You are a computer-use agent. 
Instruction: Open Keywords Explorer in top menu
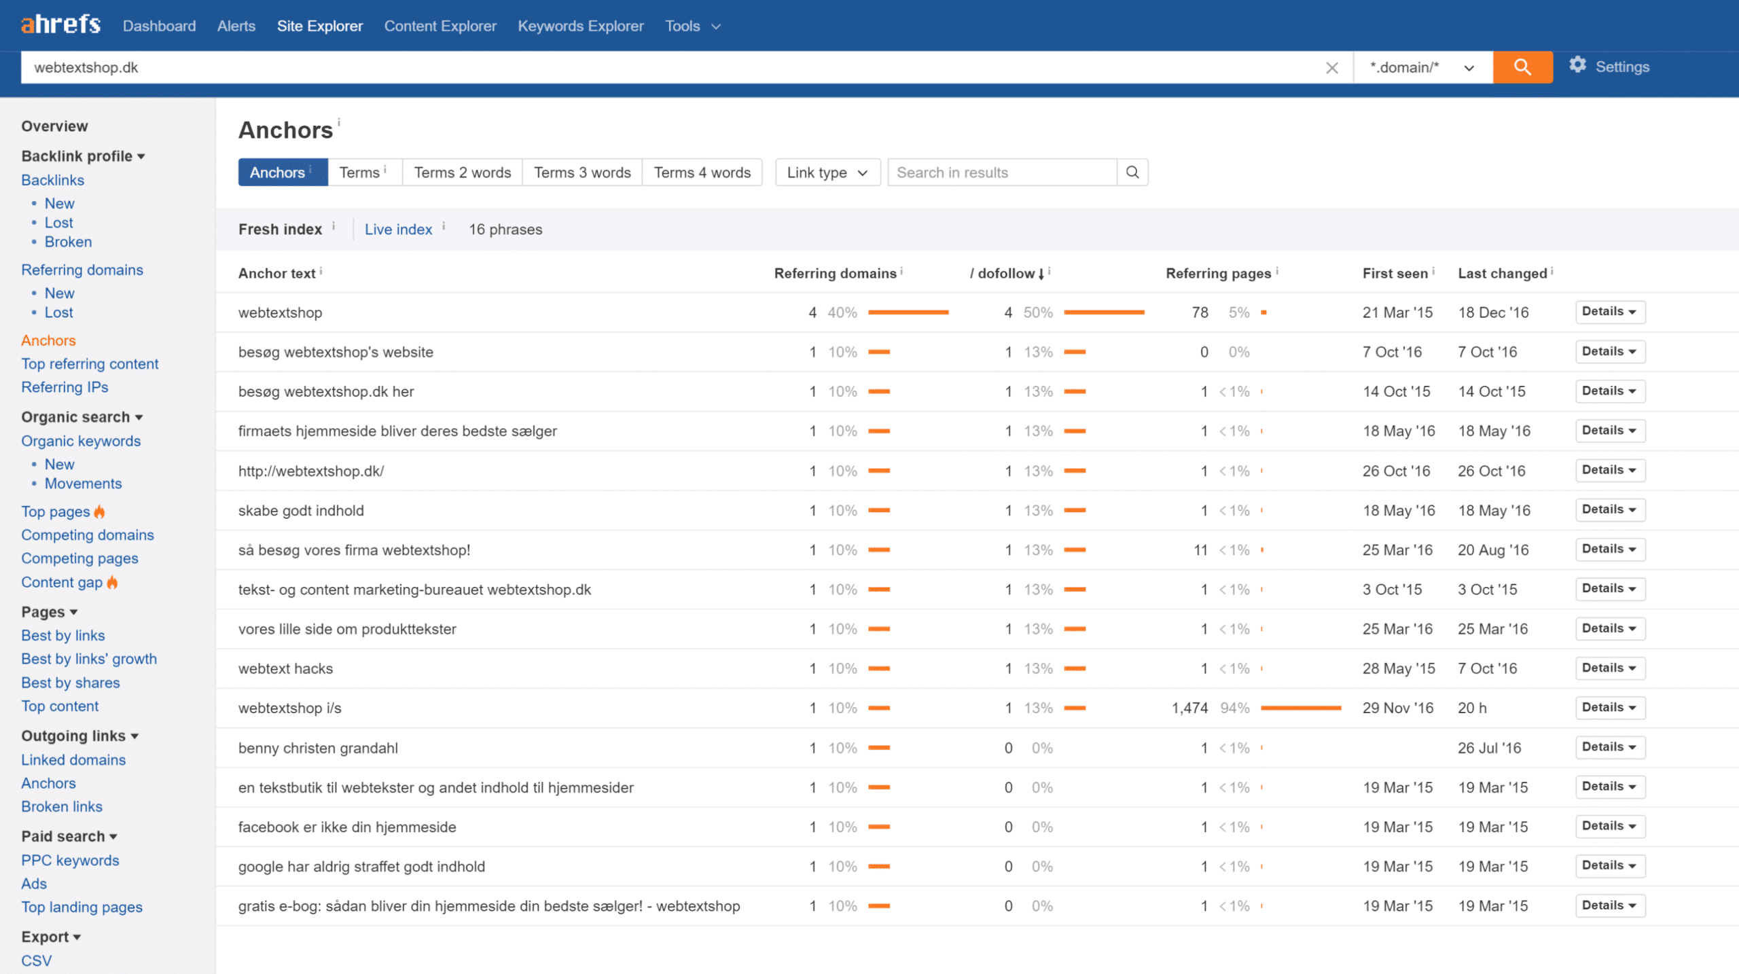click(580, 26)
